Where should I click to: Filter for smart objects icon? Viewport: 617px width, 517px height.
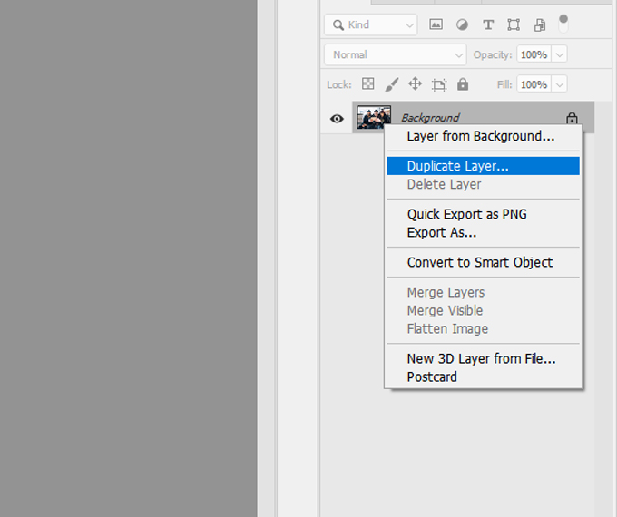(540, 24)
